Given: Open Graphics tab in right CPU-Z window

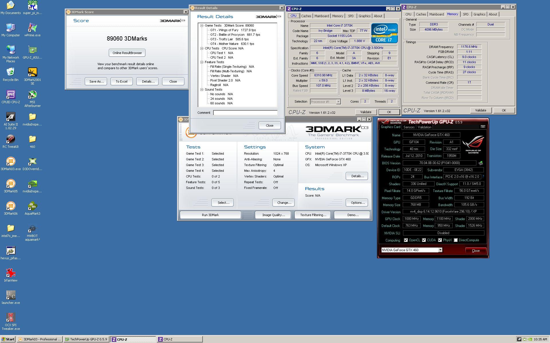Looking at the screenshot, I should [x=479, y=14].
